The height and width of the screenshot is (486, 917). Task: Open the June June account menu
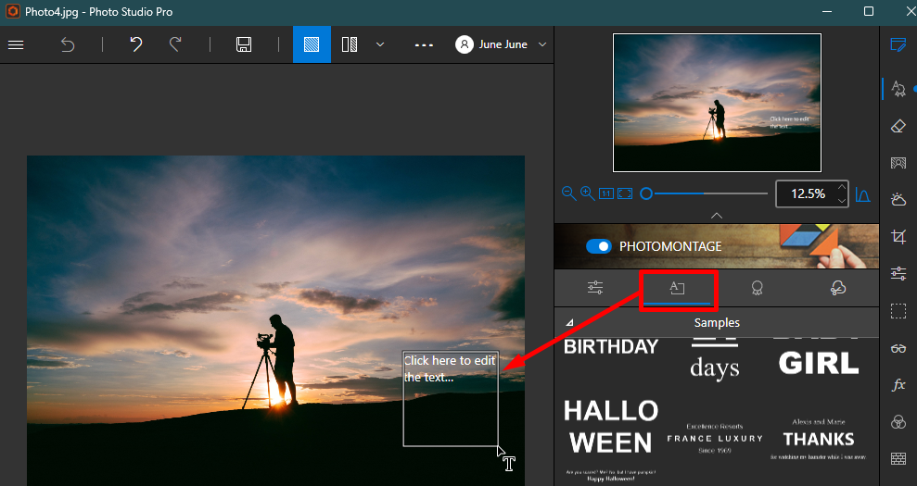click(502, 44)
